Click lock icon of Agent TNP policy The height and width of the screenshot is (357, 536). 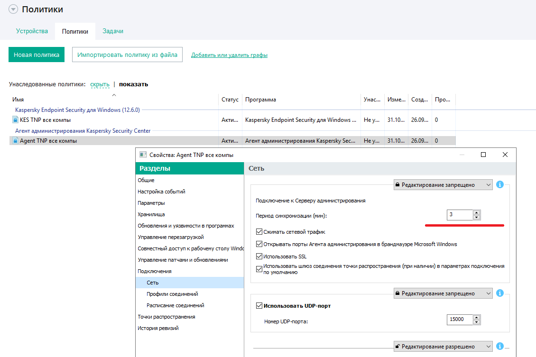[16, 141]
